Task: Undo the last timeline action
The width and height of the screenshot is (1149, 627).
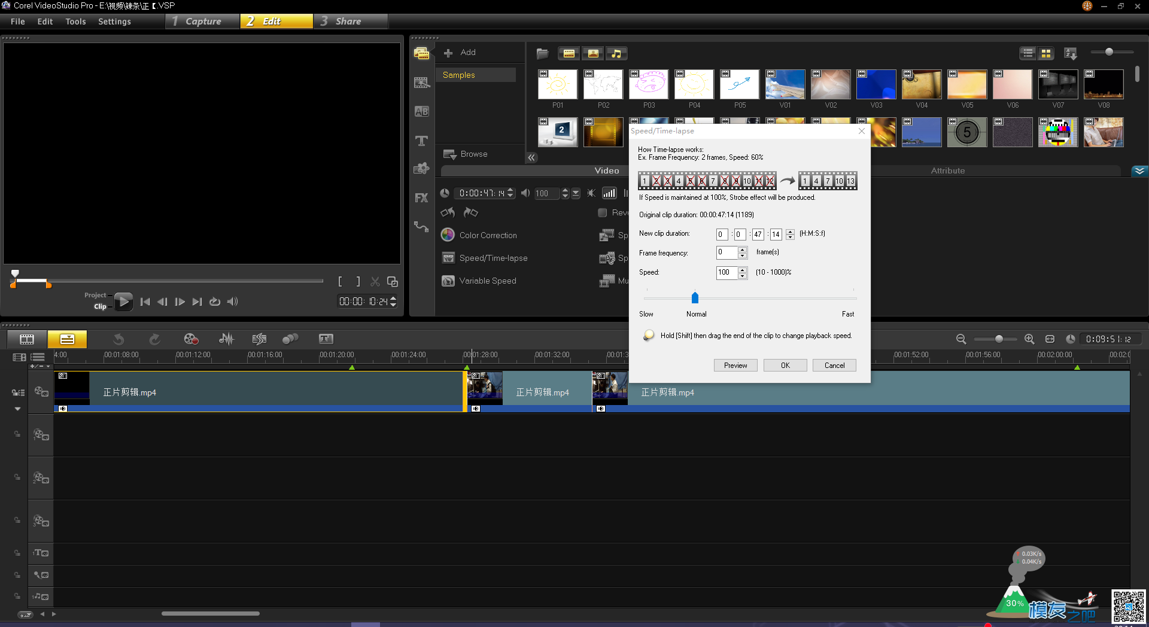Action: 118,339
